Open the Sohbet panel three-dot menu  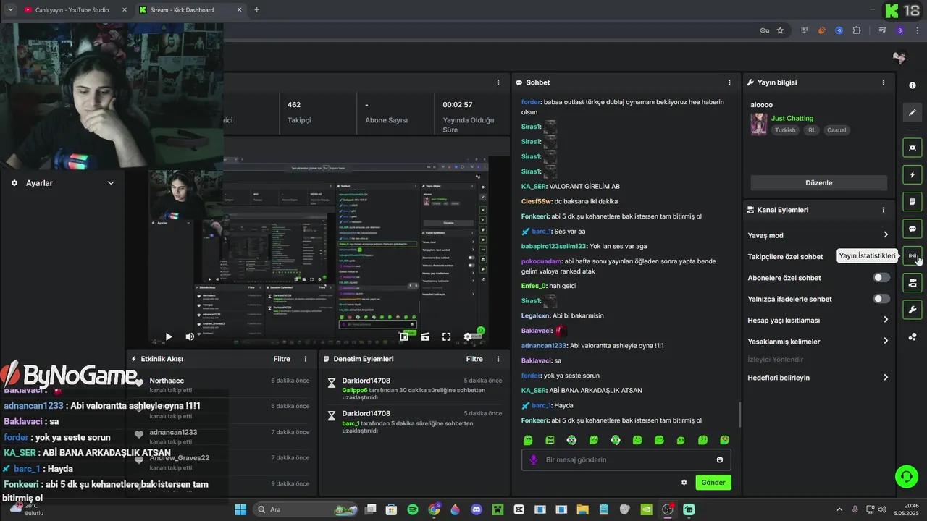pos(729,82)
